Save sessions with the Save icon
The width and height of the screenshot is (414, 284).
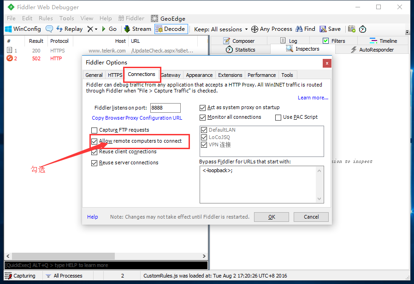tap(330, 29)
